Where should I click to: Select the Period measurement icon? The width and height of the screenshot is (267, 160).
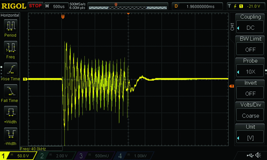tap(10, 26)
